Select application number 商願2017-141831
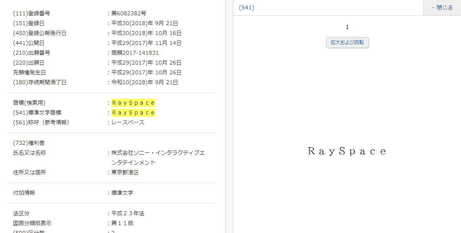 tap(135, 53)
